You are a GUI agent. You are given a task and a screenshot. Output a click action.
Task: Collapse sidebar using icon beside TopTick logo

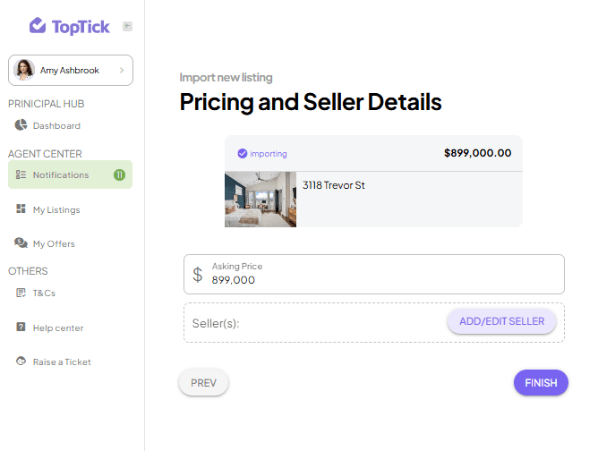[127, 26]
